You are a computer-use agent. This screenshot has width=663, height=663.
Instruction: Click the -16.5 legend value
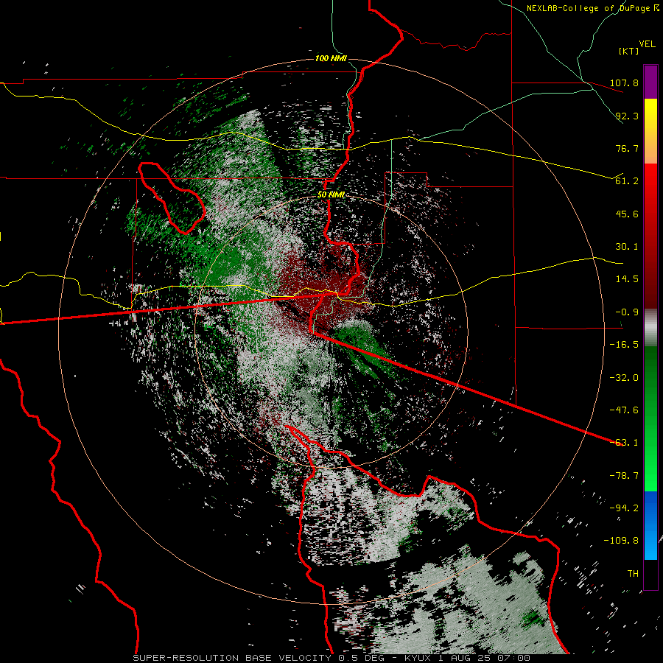[624, 345]
